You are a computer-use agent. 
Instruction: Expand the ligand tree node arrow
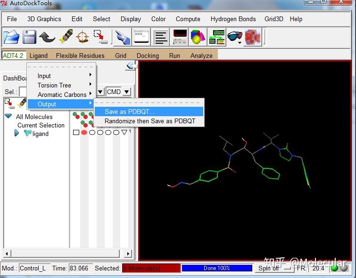tap(17, 134)
